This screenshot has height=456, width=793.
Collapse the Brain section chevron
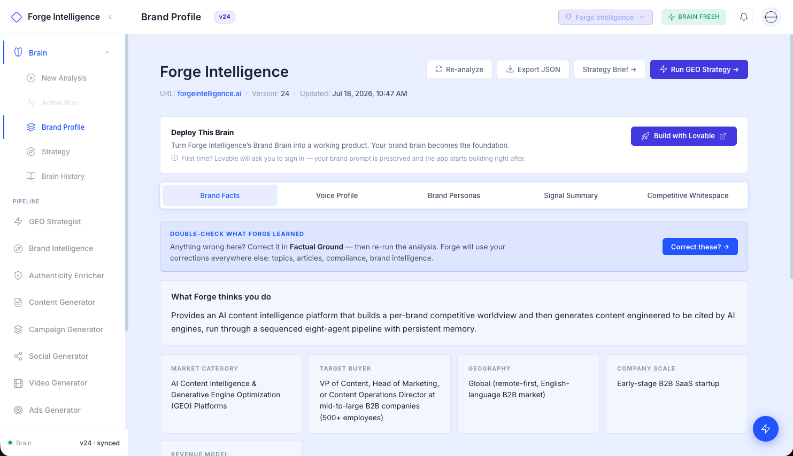click(x=107, y=53)
